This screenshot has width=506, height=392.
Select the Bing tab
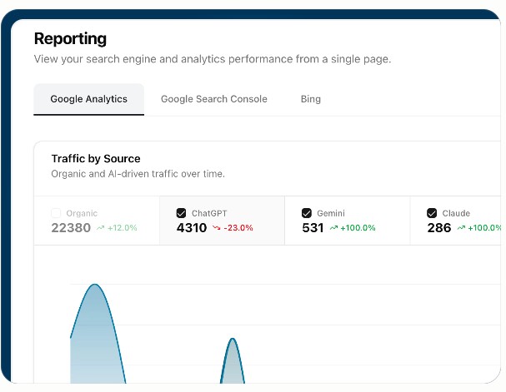point(310,99)
